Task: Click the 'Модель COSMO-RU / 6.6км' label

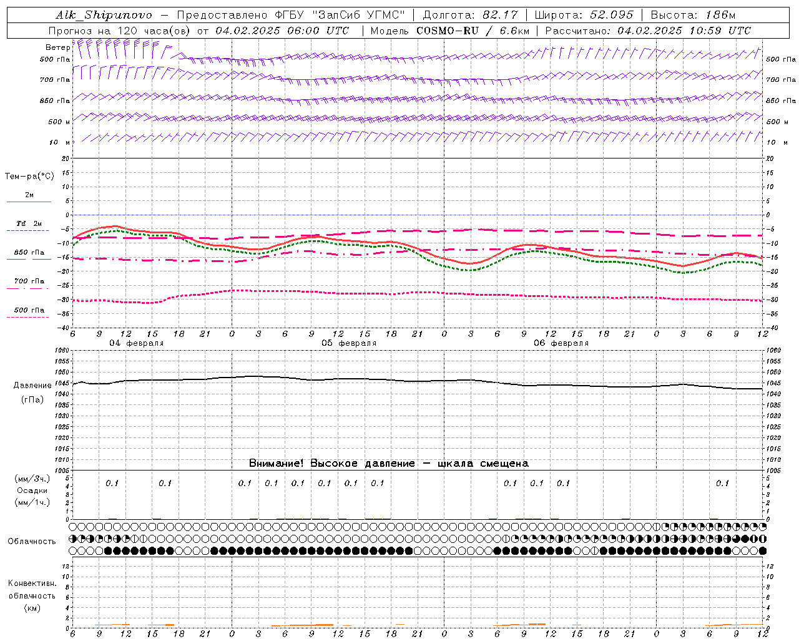Action: (449, 31)
